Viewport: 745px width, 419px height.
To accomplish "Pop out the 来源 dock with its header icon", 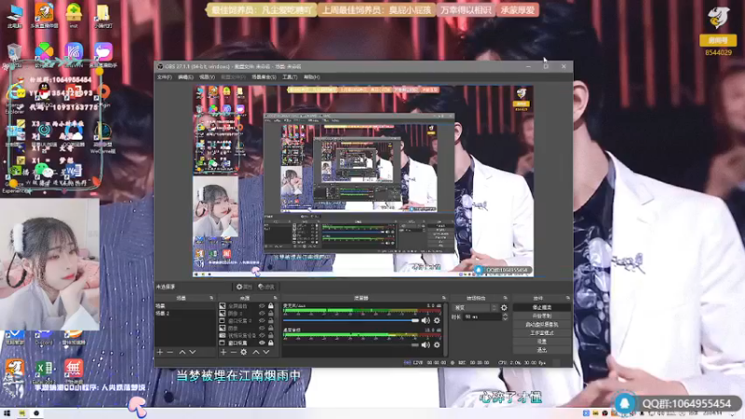I will click(275, 298).
